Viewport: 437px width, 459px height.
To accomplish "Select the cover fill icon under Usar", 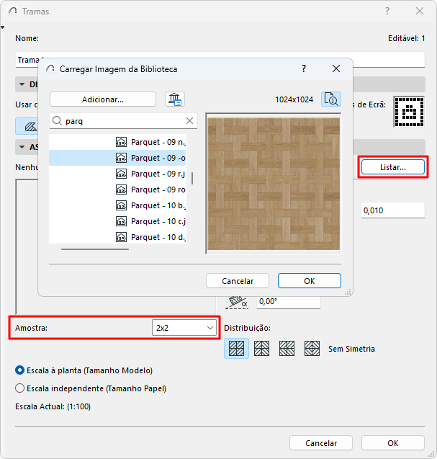I will 27,127.
